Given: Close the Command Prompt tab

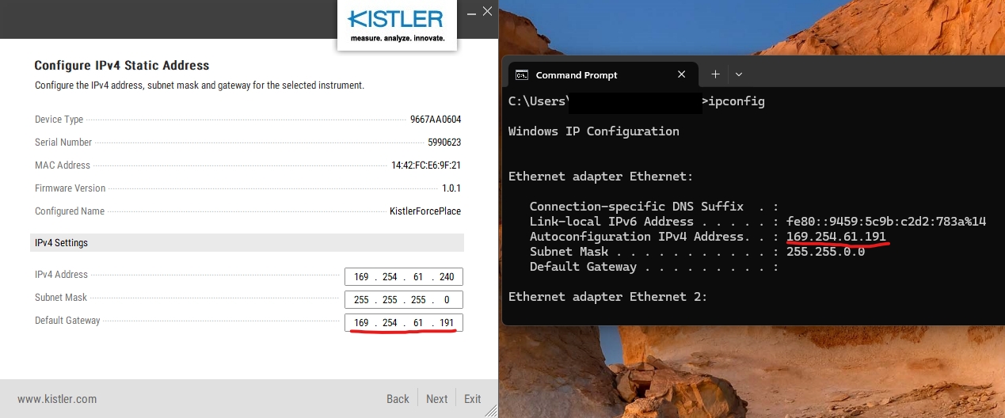Looking at the screenshot, I should pos(682,74).
